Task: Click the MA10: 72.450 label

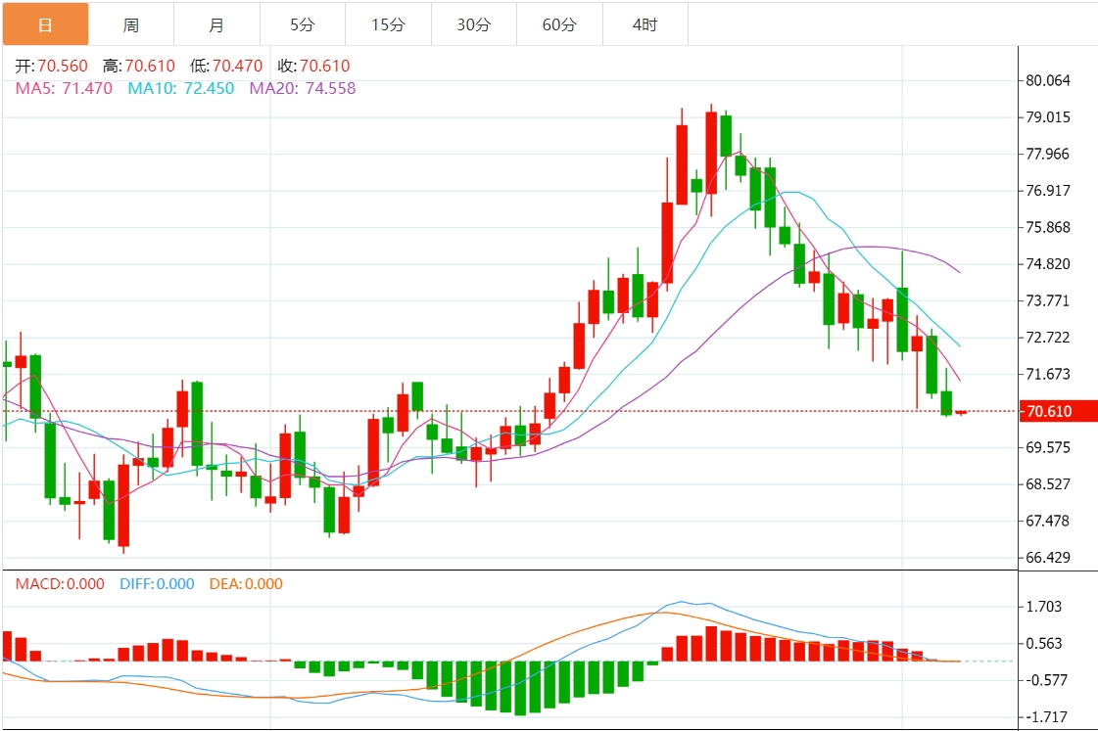Action: pos(180,88)
